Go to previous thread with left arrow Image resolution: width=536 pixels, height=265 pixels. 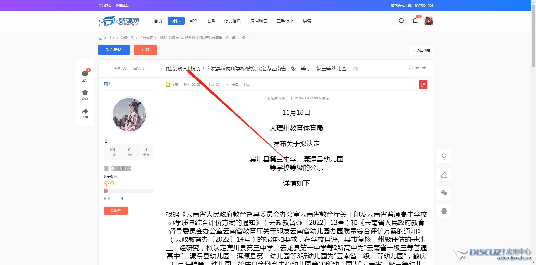coord(417,68)
